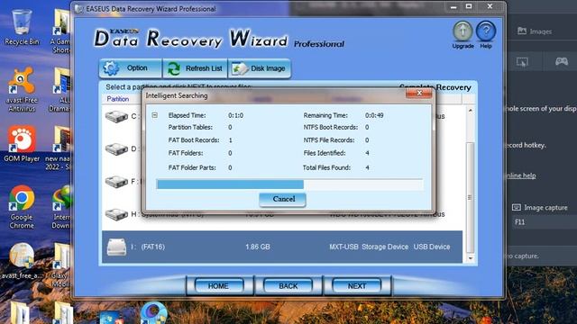Open the Recycle Bin desktop icon

[x=22, y=28]
